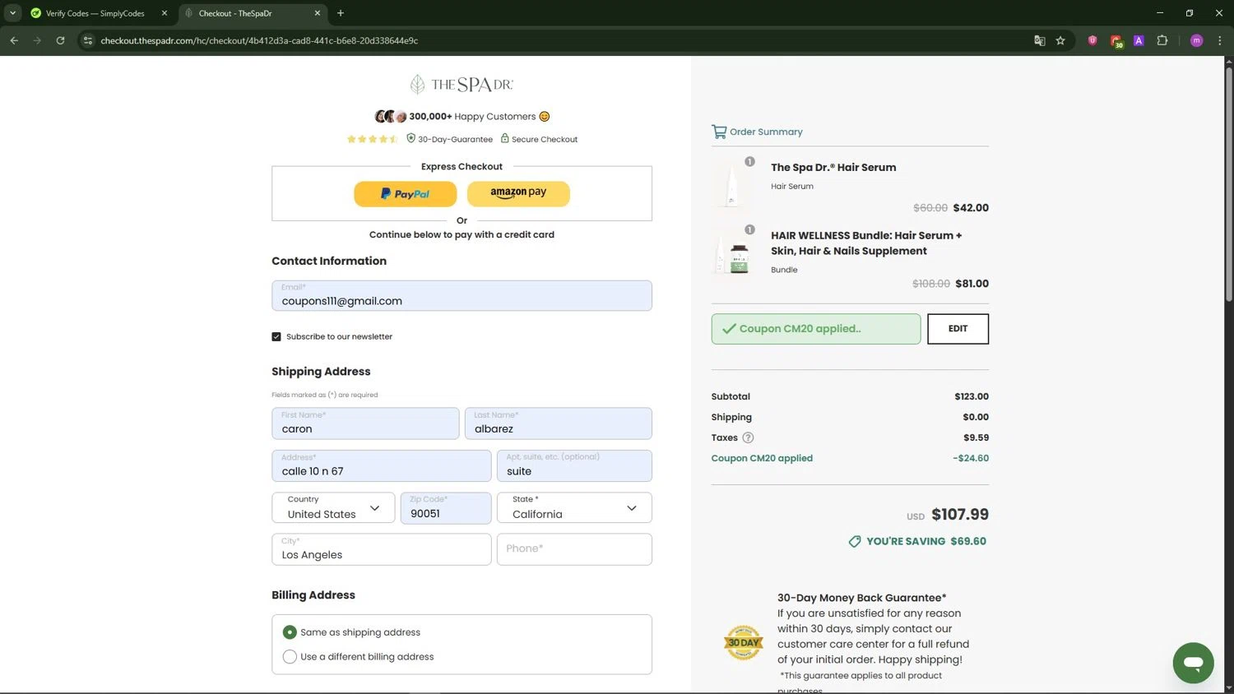Pay with PayPal express button
This screenshot has width=1234, height=694.
click(405, 194)
